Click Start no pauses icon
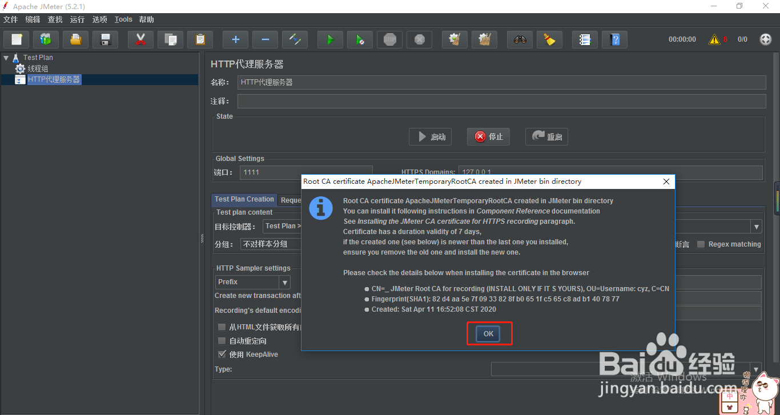780x415 pixels. [360, 39]
